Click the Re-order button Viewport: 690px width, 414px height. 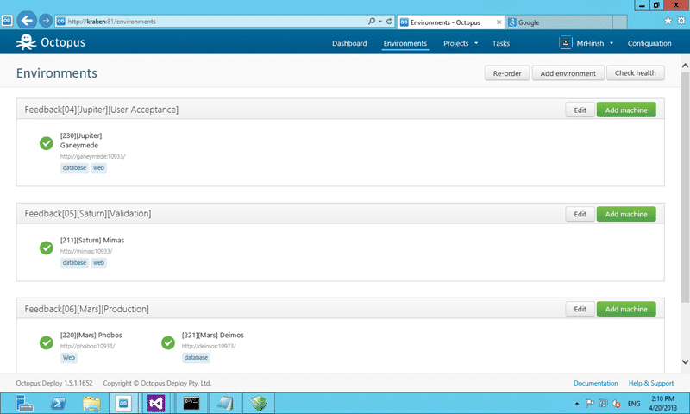(507, 73)
